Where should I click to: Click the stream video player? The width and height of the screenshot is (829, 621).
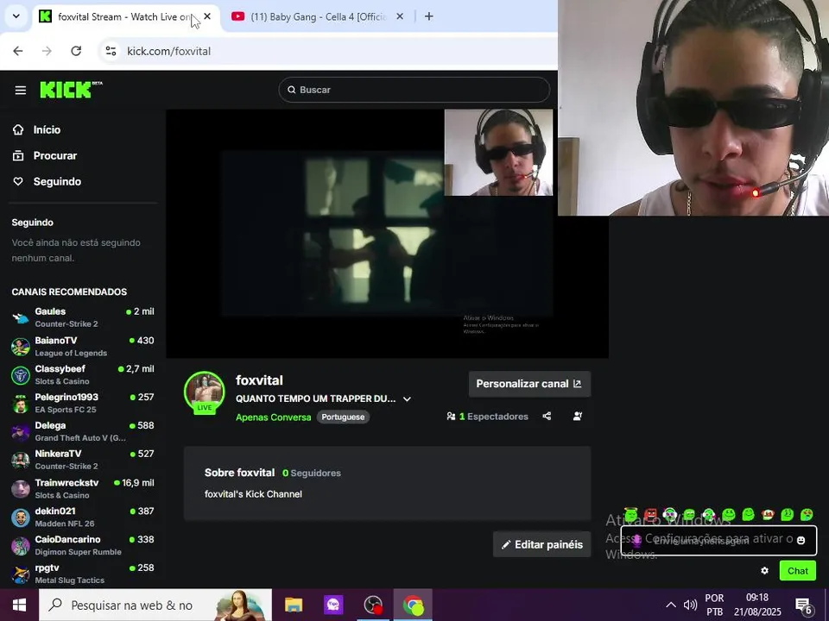(387, 234)
